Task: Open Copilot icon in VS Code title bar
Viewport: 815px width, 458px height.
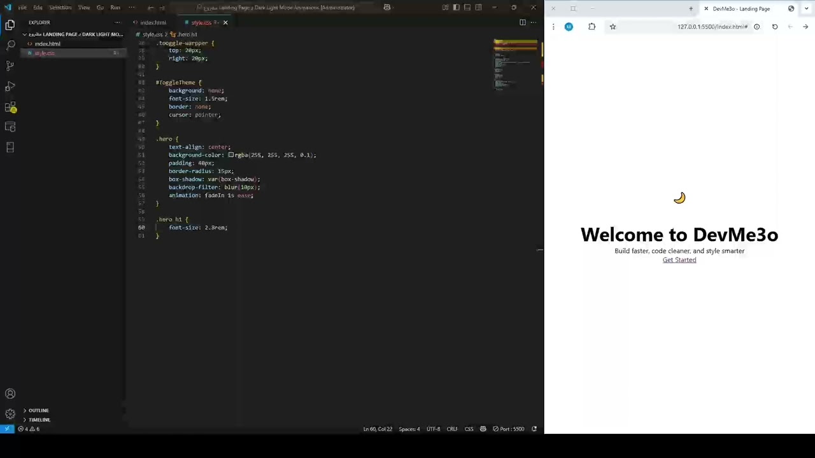Action: (386, 8)
